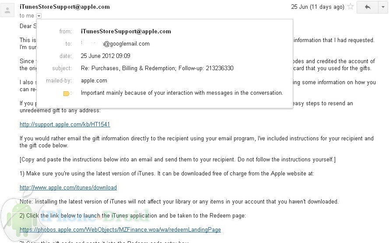Select the from address in details popup
This screenshot has height=243, width=389.
pyautogui.click(x=126, y=32)
